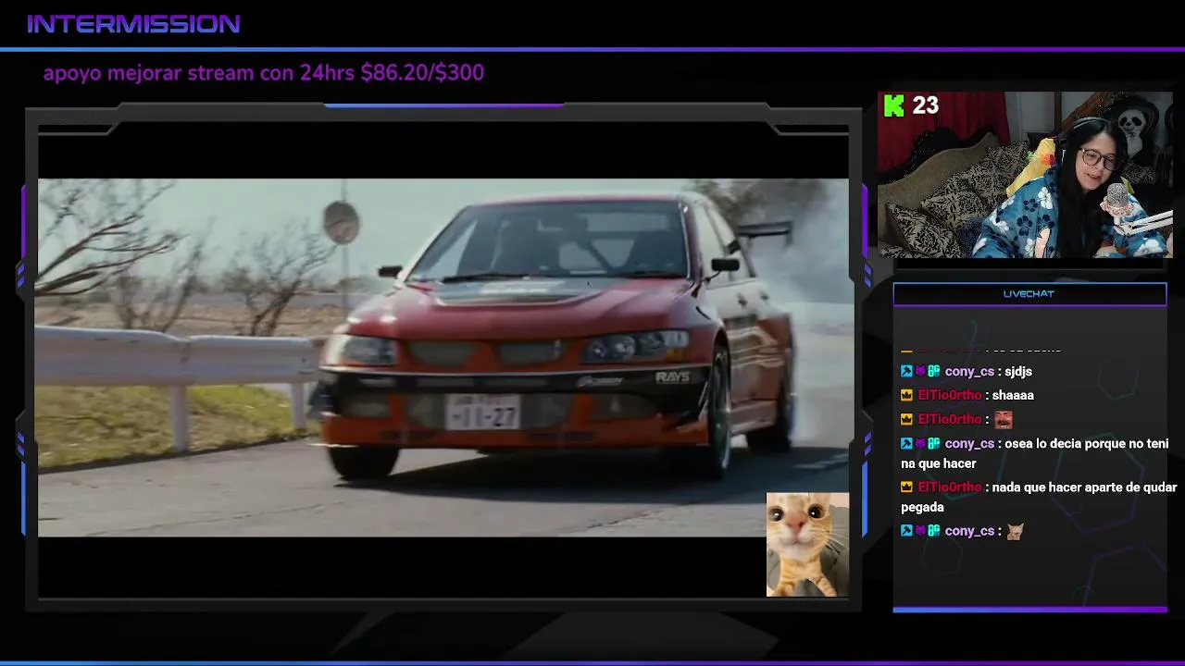Click username ElTioOrtho on the "shaaaa" message
The image size is (1185, 666).
pyautogui.click(x=949, y=395)
